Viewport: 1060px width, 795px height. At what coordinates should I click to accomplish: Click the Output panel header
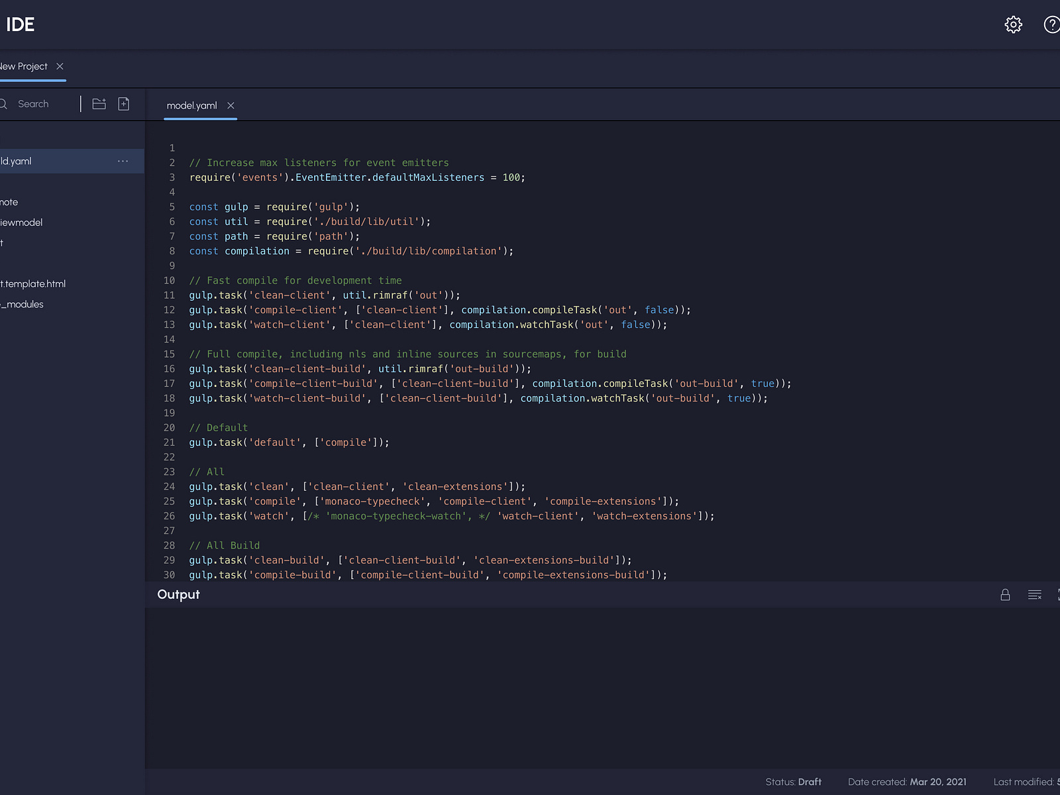coord(178,594)
